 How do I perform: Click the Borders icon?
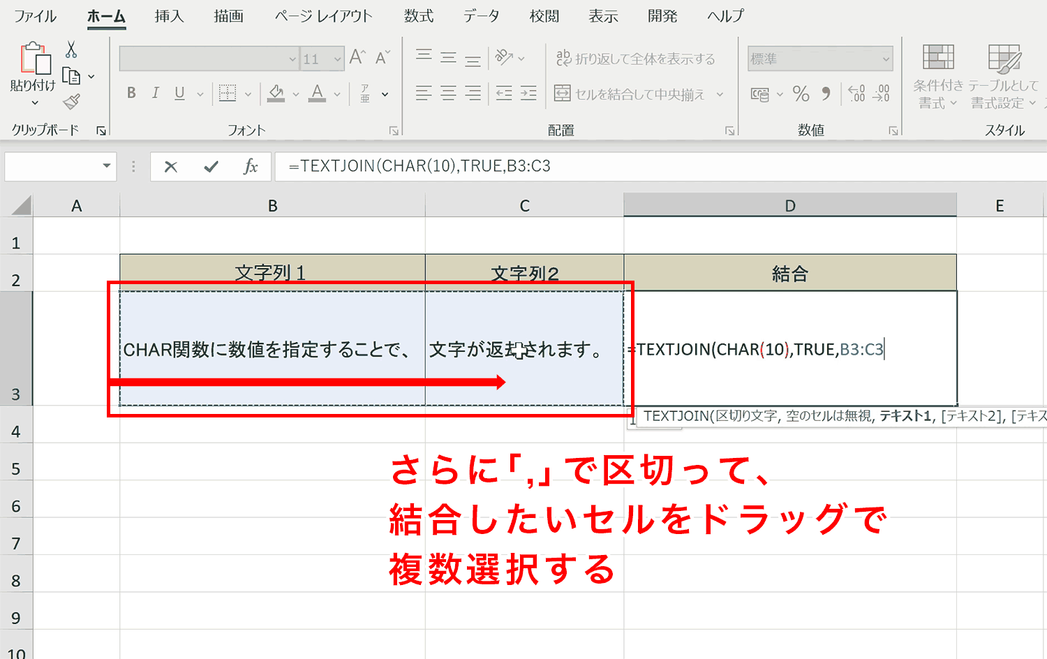(x=228, y=93)
